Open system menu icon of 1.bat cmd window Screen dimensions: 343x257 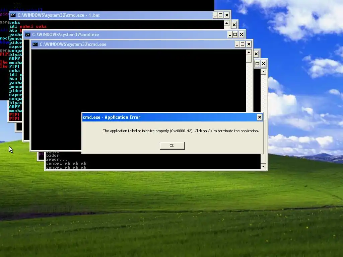point(13,15)
